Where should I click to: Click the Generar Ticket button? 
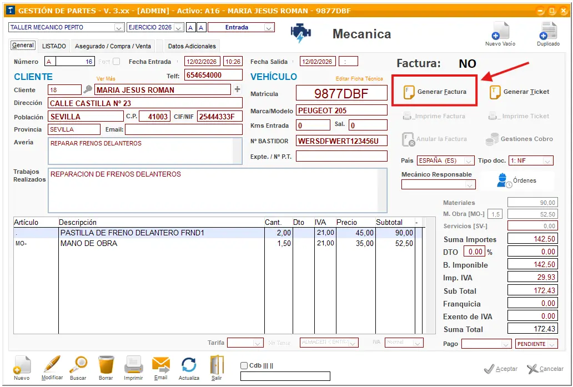click(519, 92)
